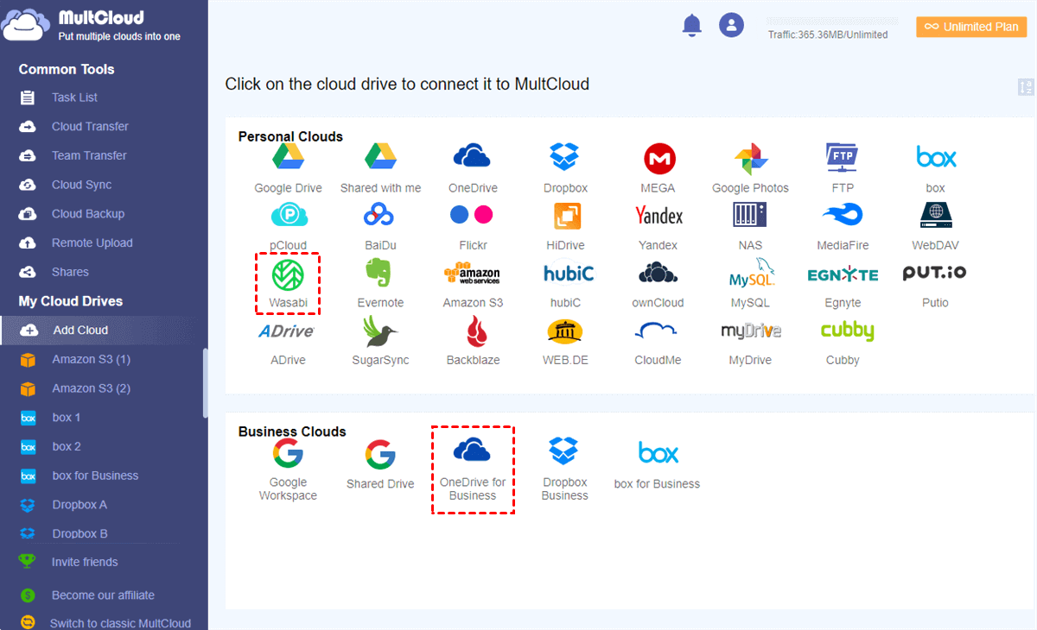
Task: Connect the ADrive cloud
Action: 287,331
